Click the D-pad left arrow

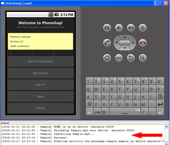[x=116, y=43]
